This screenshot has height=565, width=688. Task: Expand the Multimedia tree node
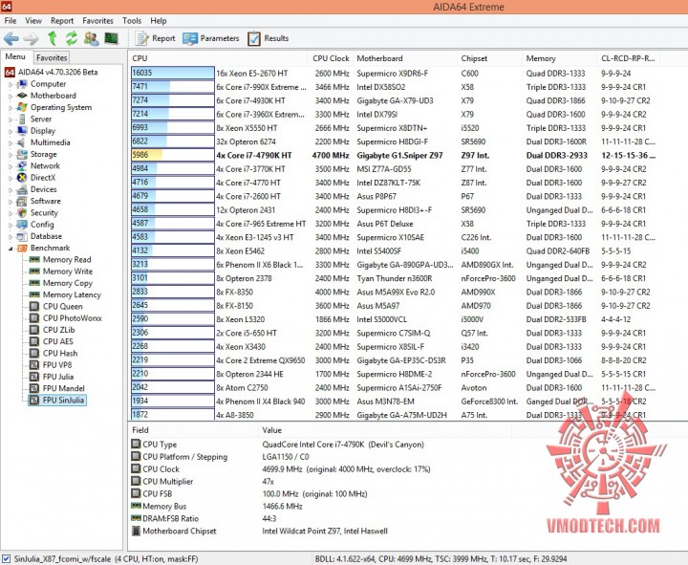click(x=11, y=142)
